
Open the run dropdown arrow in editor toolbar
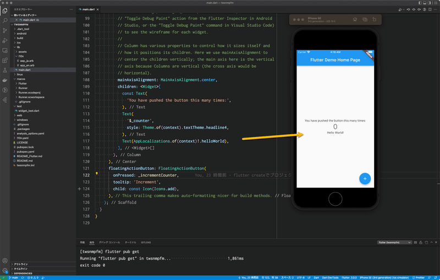[x=404, y=9]
